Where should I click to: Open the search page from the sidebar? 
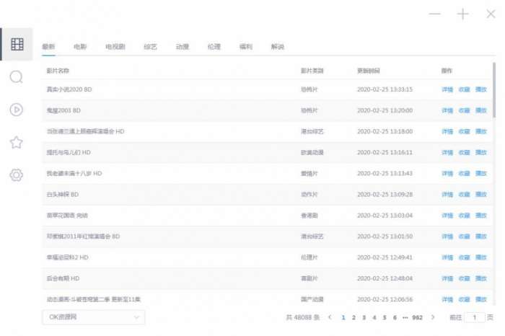point(16,77)
